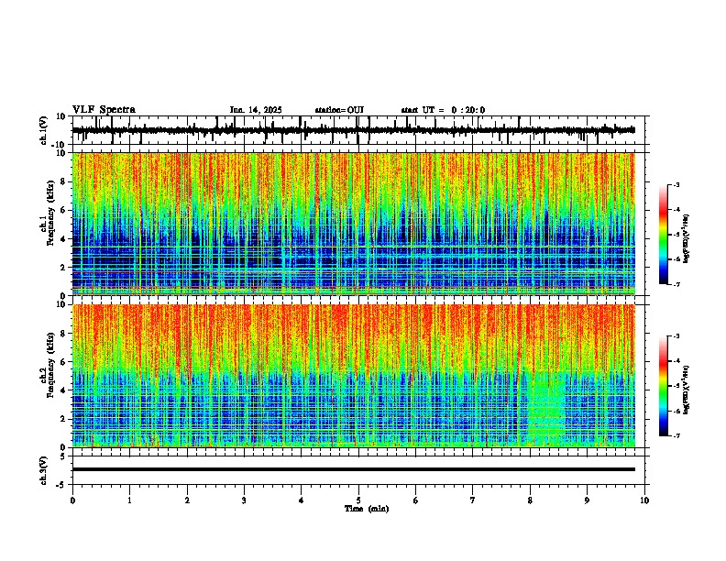Click the ch.1 voltage waveform panel
The width and height of the screenshot is (726, 561).
tap(360, 130)
